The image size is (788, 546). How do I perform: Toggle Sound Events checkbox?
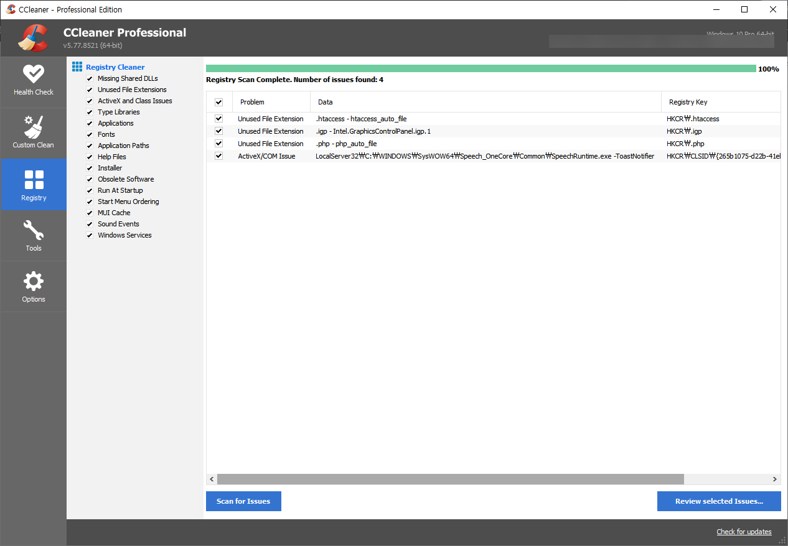pos(90,224)
